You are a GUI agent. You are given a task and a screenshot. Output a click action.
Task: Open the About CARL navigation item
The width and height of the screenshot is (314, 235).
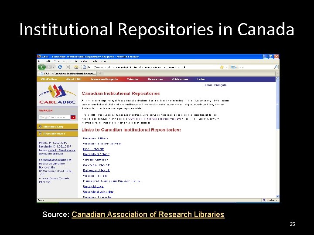(x=74, y=79)
